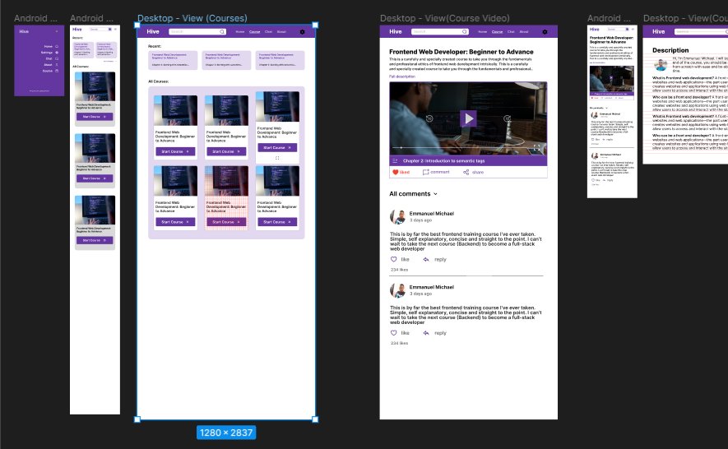728x449 pixels.
Task: Click Start Course on the bottom-left desktop course card
Action: click(175, 222)
